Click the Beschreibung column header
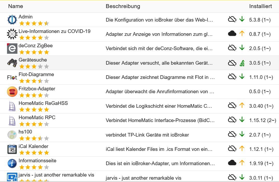Image resolution: width=279 pixels, height=182 pixels. point(123,6)
